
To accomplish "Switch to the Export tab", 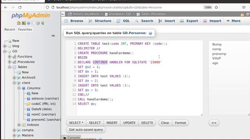I will [189, 21].
